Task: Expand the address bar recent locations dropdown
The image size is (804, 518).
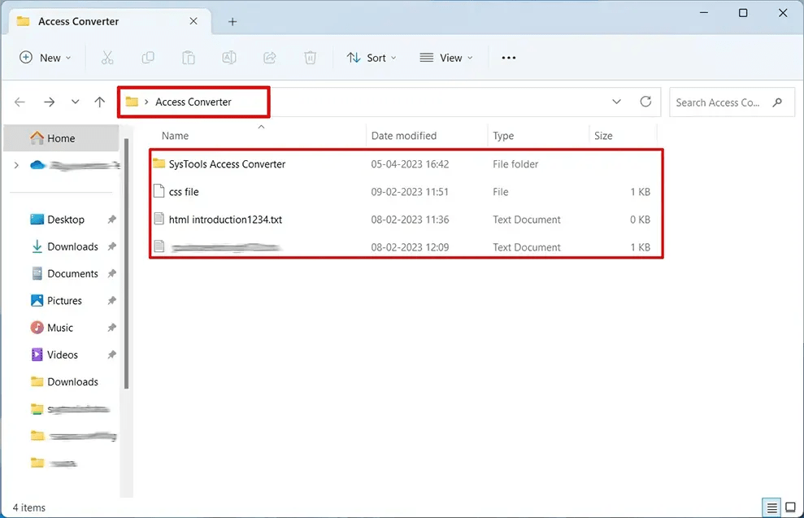Action: [616, 102]
